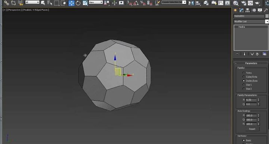Click Configure Modifier Sets icon

pyautogui.click(x=265, y=54)
